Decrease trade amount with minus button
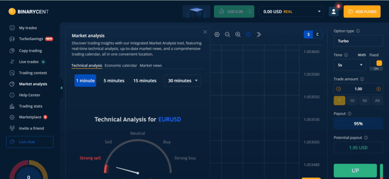The width and height of the screenshot is (389, 179). [x=338, y=89]
